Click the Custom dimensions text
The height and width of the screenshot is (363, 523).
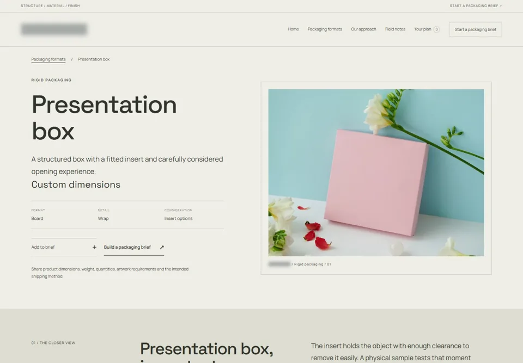click(x=76, y=184)
